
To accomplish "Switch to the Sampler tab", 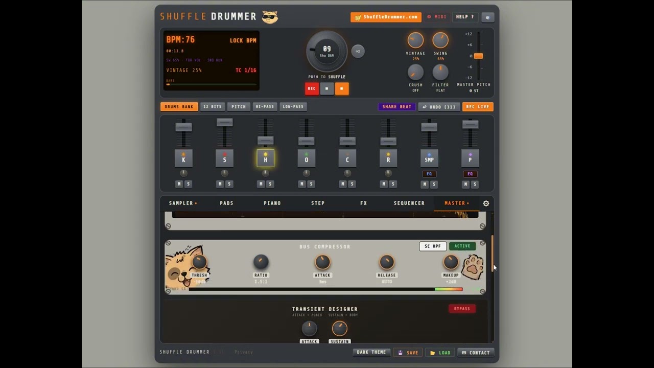I will pos(183,203).
